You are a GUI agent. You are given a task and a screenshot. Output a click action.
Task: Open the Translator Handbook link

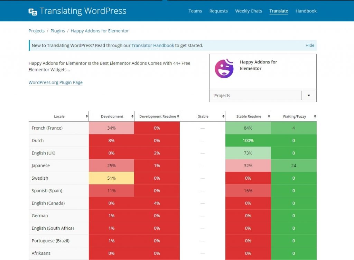[152, 46]
